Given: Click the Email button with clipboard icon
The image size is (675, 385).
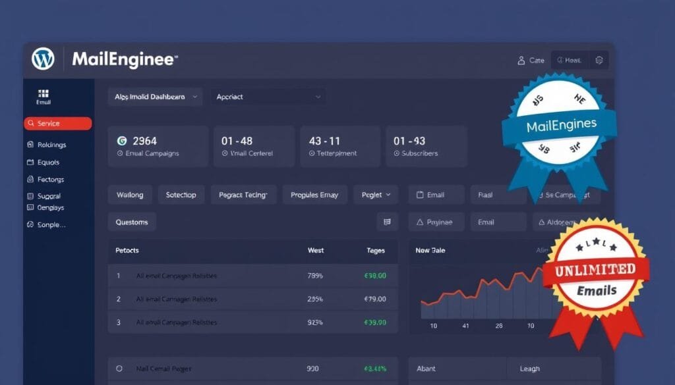Looking at the screenshot, I should coord(435,195).
